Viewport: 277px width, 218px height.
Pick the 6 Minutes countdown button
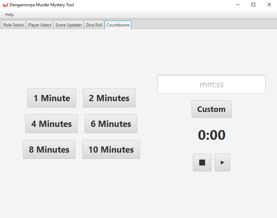(x=111, y=124)
